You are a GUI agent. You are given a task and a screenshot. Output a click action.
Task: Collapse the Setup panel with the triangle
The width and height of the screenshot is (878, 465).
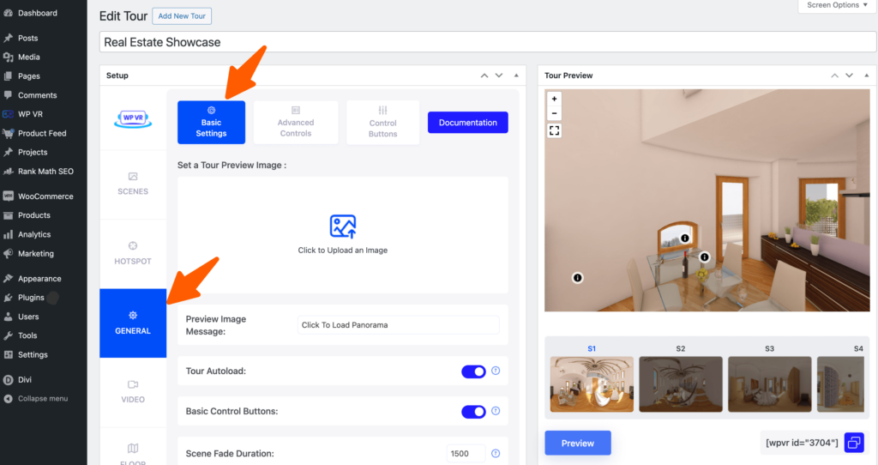516,75
